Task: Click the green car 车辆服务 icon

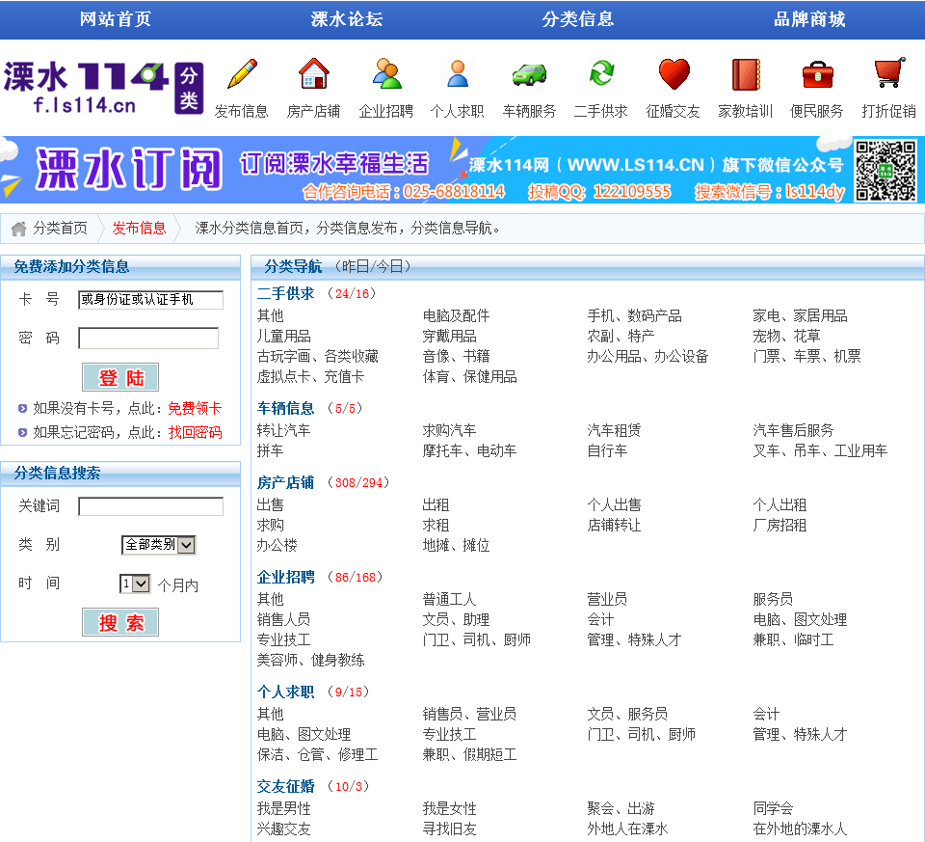Action: (x=529, y=74)
